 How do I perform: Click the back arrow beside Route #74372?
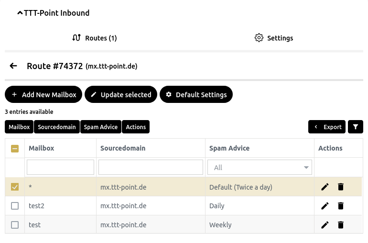(13, 66)
